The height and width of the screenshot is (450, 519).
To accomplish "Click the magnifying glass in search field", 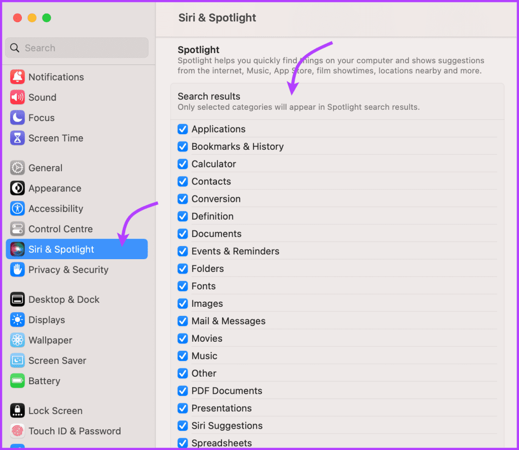I will coord(15,48).
